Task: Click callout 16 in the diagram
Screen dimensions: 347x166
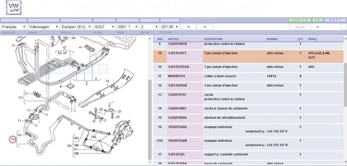Action: coord(19,135)
